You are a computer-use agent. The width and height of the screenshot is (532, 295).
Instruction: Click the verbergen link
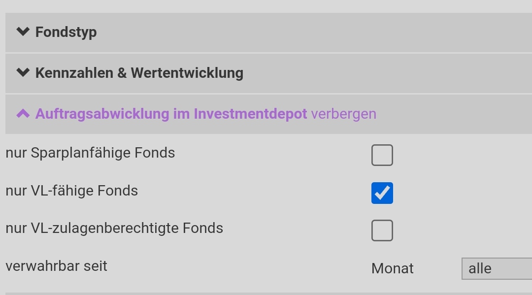click(343, 114)
